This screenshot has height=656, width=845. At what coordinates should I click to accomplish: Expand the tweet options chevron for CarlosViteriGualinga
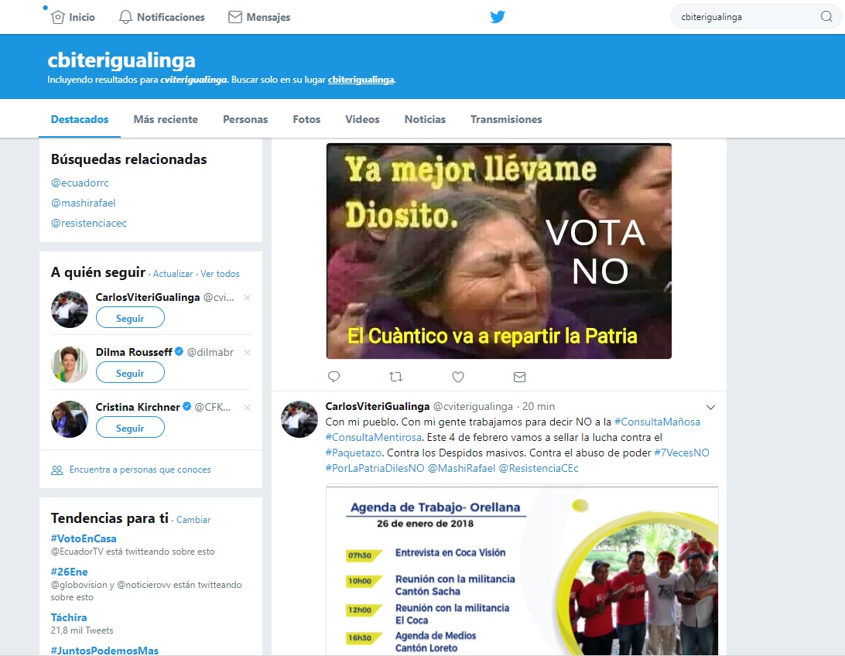[710, 408]
